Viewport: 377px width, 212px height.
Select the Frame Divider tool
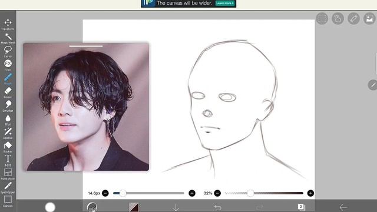point(8,174)
